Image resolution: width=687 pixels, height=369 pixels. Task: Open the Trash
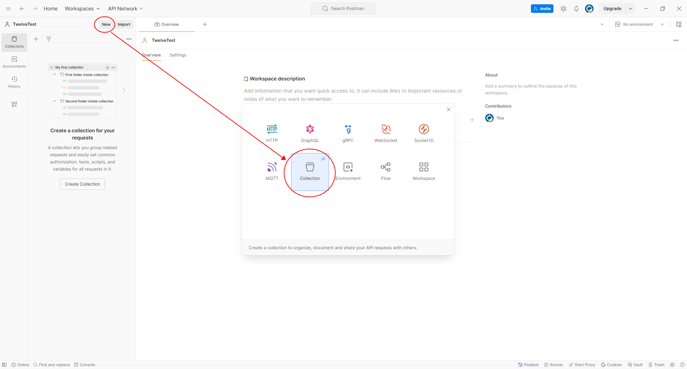657,365
